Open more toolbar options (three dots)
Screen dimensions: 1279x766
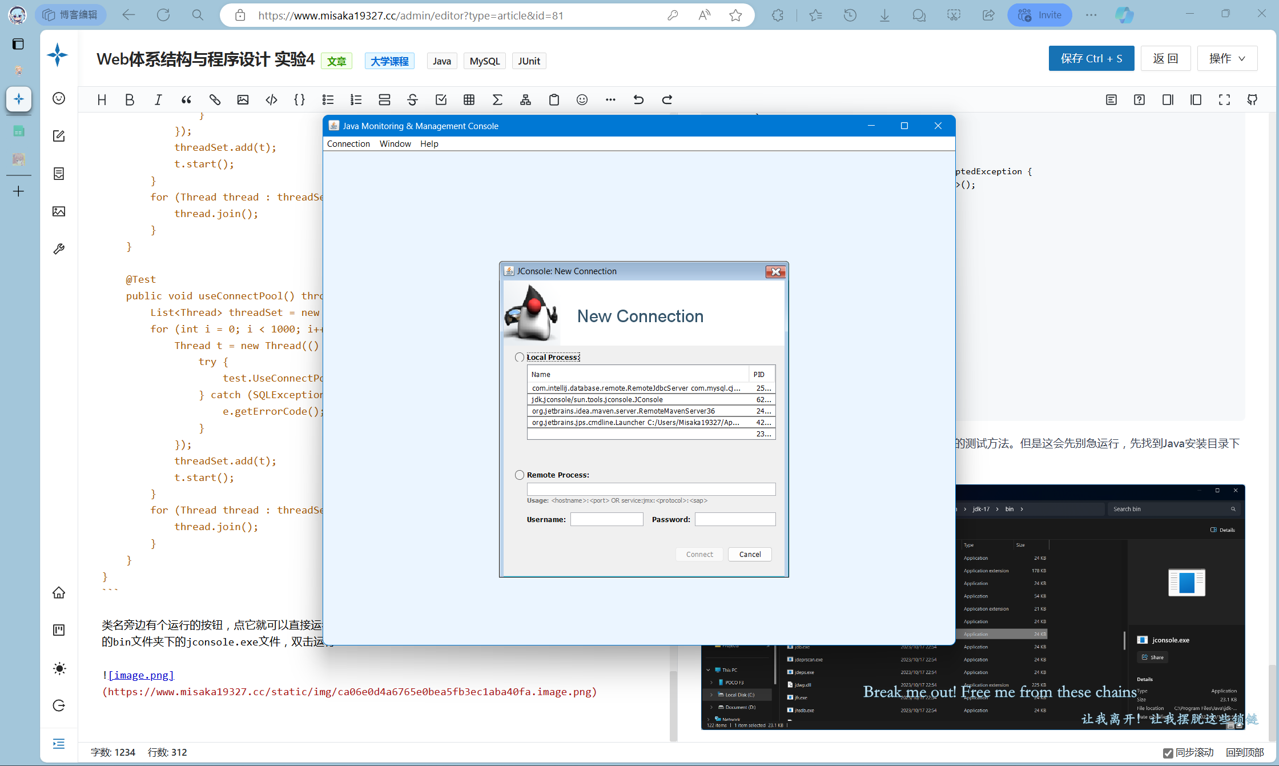pyautogui.click(x=610, y=100)
